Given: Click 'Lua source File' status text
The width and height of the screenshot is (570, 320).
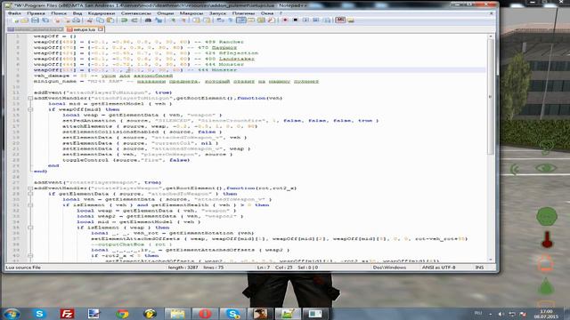Looking at the screenshot, I should pos(23,268).
